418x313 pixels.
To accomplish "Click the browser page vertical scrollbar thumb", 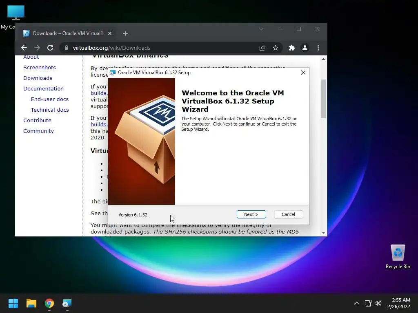I will 323,99.
